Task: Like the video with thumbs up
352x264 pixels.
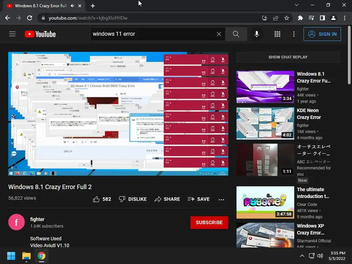Action: coord(102,199)
